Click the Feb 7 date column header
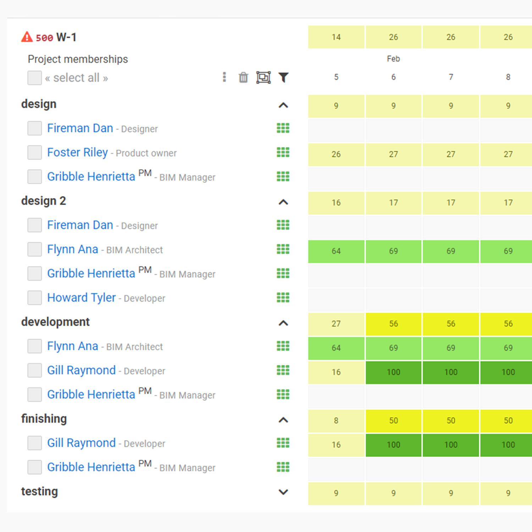The height and width of the screenshot is (532, 532). click(451, 77)
